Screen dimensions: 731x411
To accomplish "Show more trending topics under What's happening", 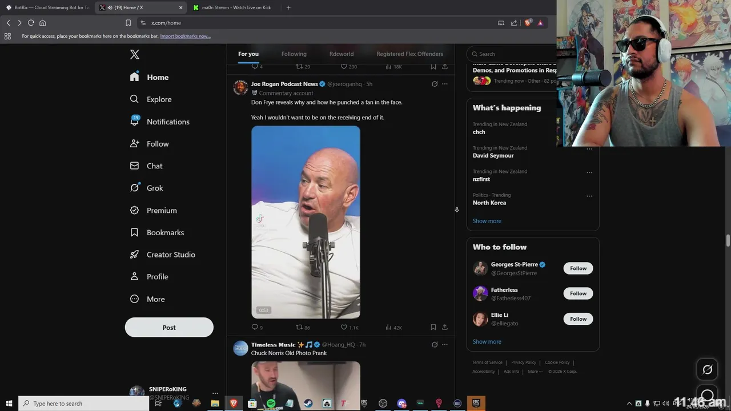I will click(x=487, y=221).
